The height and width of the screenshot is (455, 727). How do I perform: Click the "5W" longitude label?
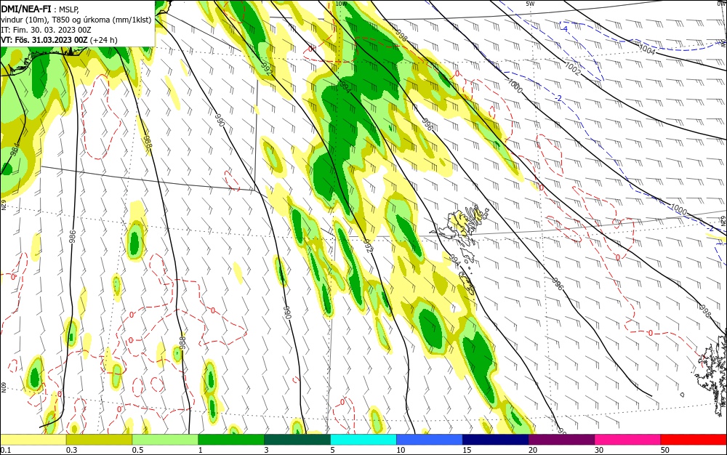point(530,4)
